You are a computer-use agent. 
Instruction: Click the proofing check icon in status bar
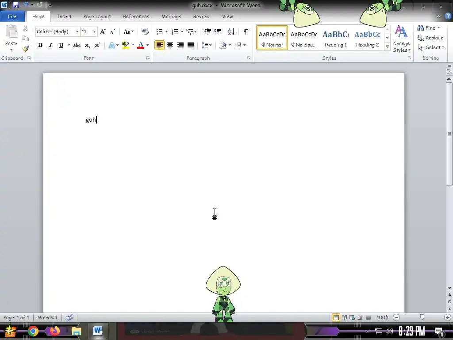coord(69,317)
